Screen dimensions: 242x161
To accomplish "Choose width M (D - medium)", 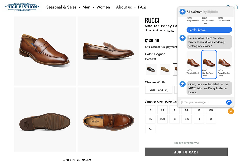I will (159, 90).
